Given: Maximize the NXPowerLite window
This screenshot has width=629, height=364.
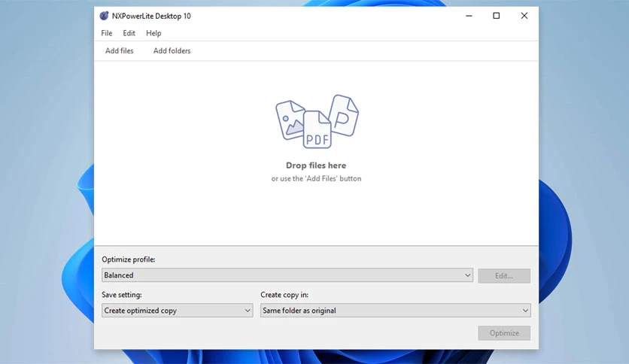Looking at the screenshot, I should click(497, 16).
